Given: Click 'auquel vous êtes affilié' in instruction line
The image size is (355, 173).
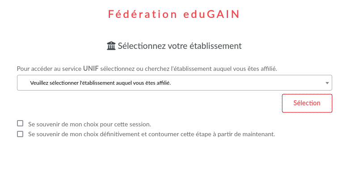Looking at the screenshot, I should tap(245, 69).
